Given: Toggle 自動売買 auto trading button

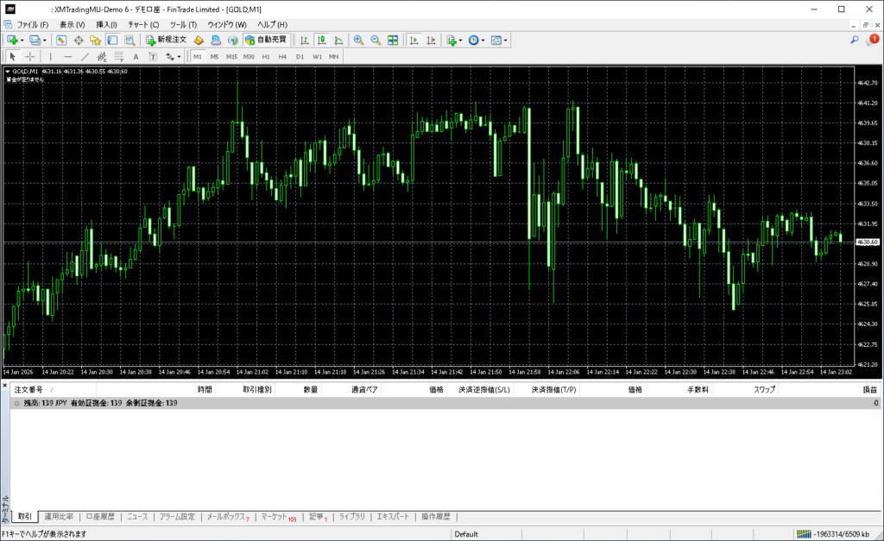Looking at the screenshot, I should 267,40.
